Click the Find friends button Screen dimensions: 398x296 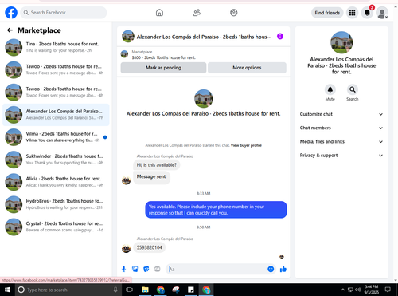(x=327, y=13)
